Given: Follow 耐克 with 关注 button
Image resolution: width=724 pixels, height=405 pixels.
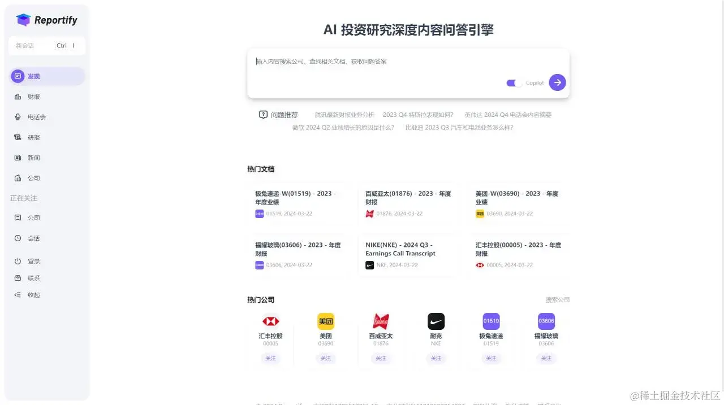Looking at the screenshot, I should 436,358.
